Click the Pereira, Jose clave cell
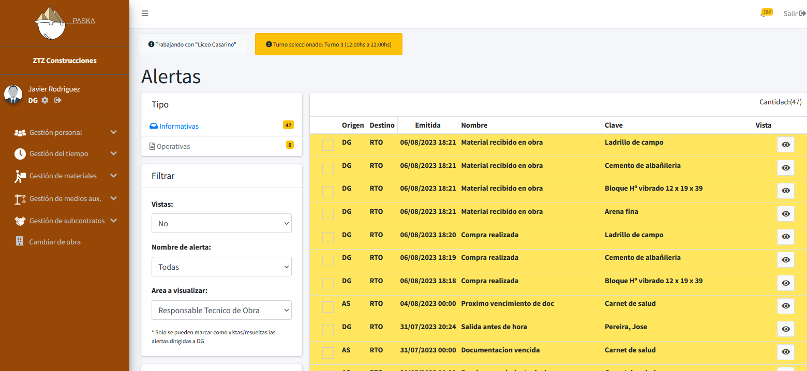The height and width of the screenshot is (371, 807). [625, 327]
